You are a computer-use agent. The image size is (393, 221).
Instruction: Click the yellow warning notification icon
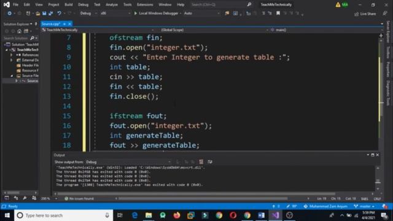(338, 4)
